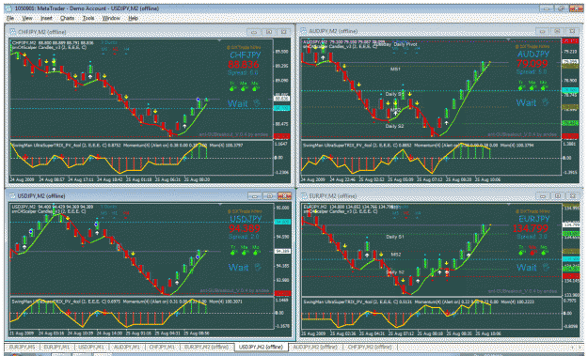This screenshot has height=356, width=588.
Task: Click the Wait label in the AUDJPY chart
Action: coord(526,102)
